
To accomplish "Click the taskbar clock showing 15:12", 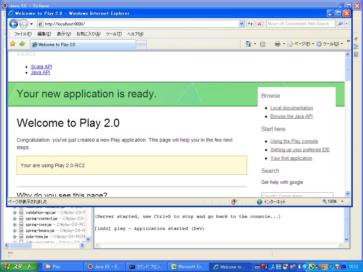I will 353,267.
